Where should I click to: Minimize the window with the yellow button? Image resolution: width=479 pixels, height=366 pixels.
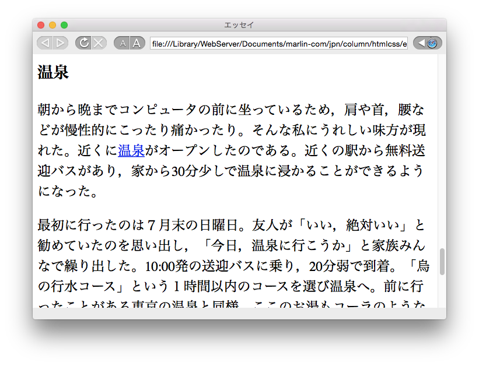53,25
